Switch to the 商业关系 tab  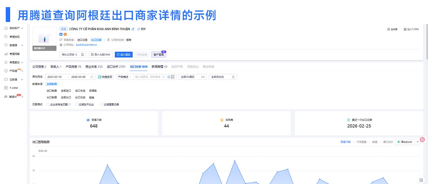[94, 66]
